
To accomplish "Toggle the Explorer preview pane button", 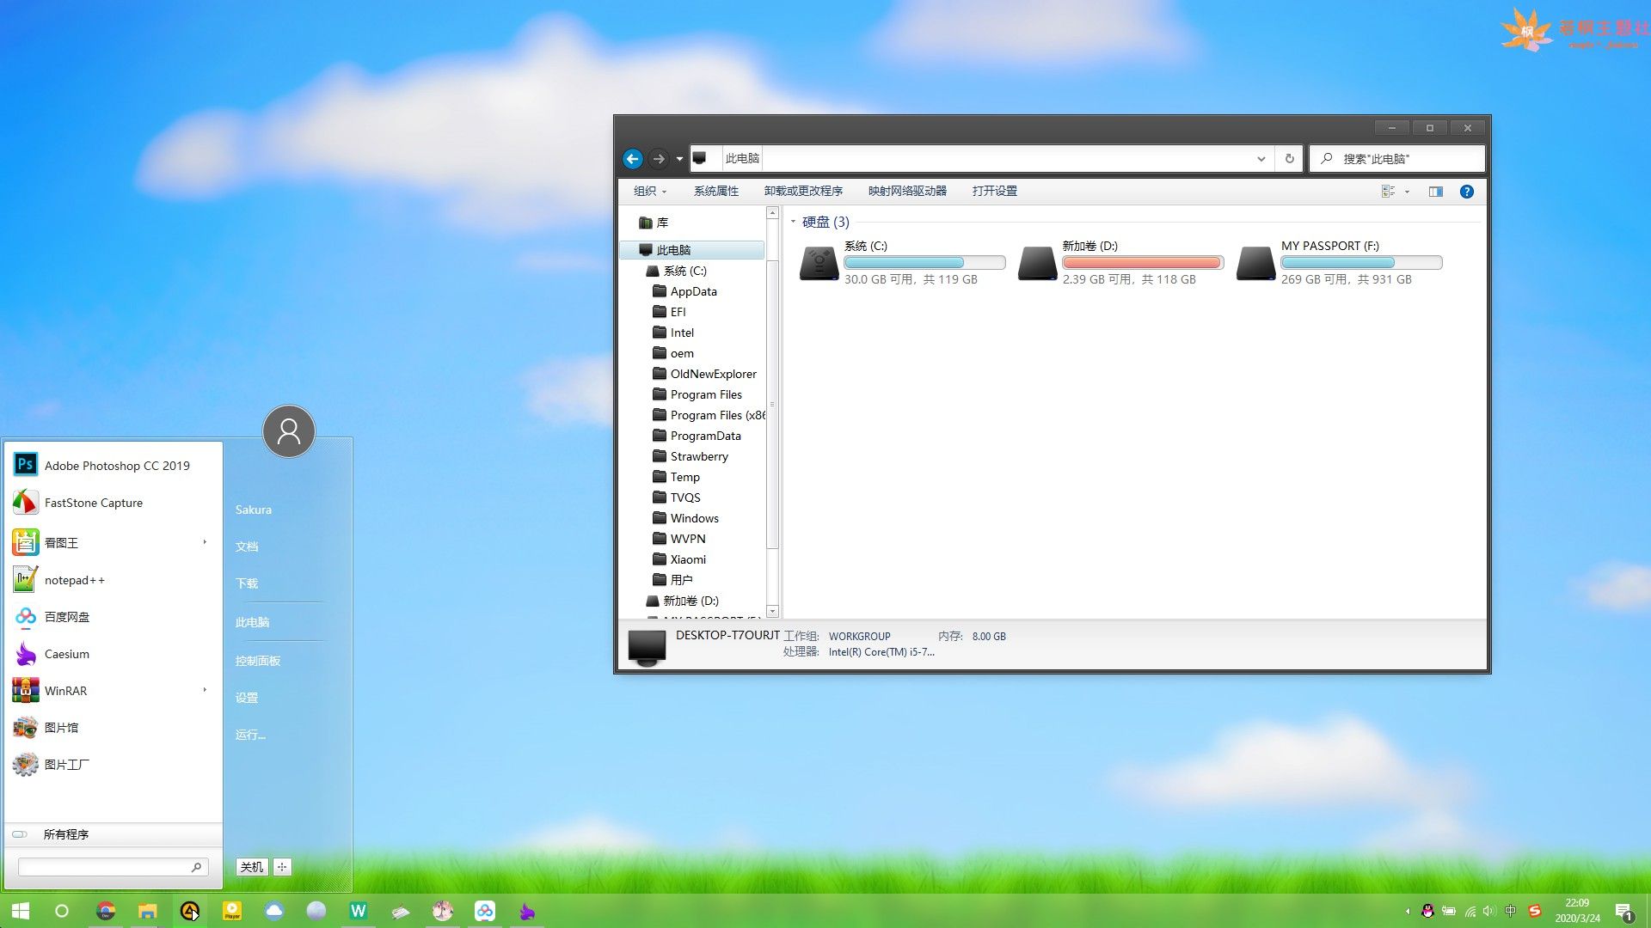I will [1436, 192].
